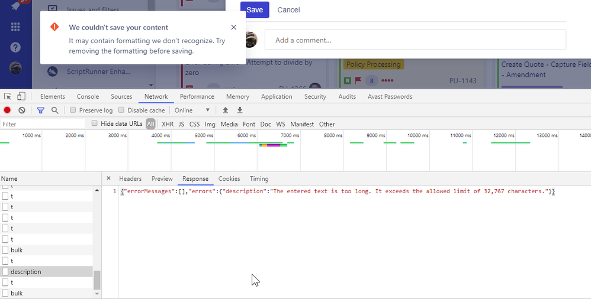The height and width of the screenshot is (299, 591).
Task: Open the Jira app switcher grid icon
Action: coord(15,27)
